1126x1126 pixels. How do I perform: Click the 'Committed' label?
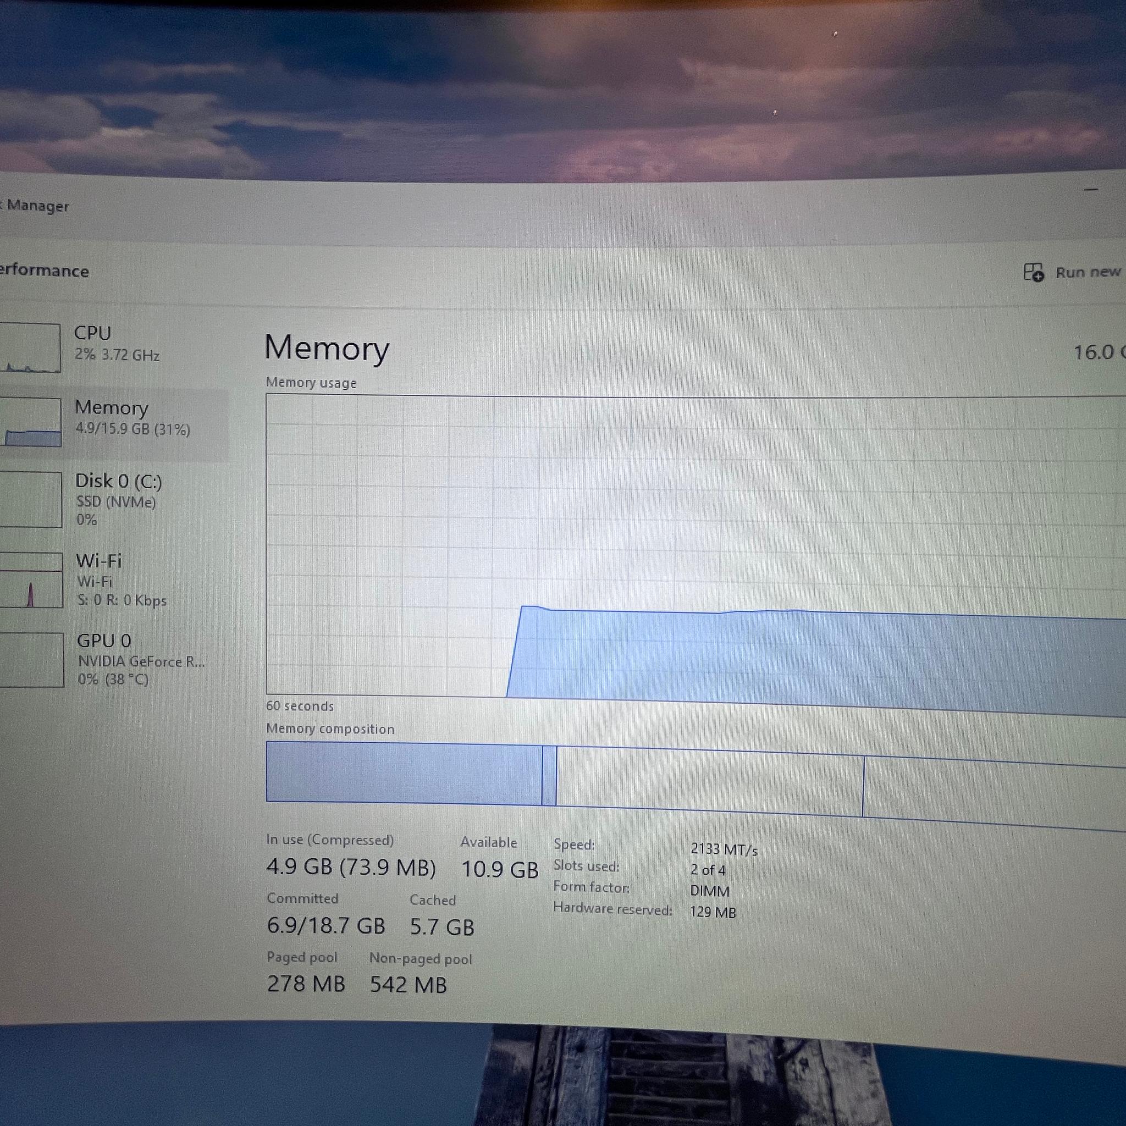click(x=302, y=898)
